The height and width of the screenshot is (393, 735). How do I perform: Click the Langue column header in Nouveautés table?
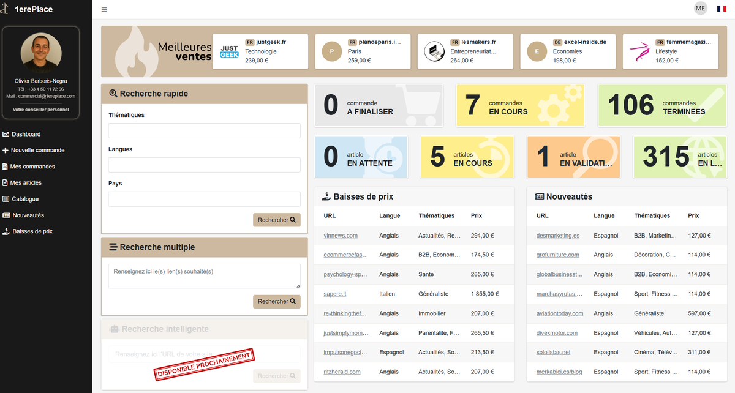tap(604, 215)
